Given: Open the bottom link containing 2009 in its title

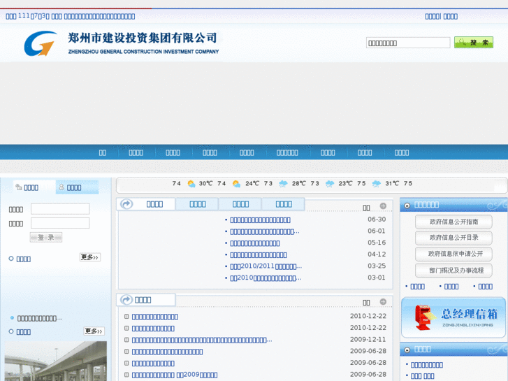Looking at the screenshot, I should 174,375.
